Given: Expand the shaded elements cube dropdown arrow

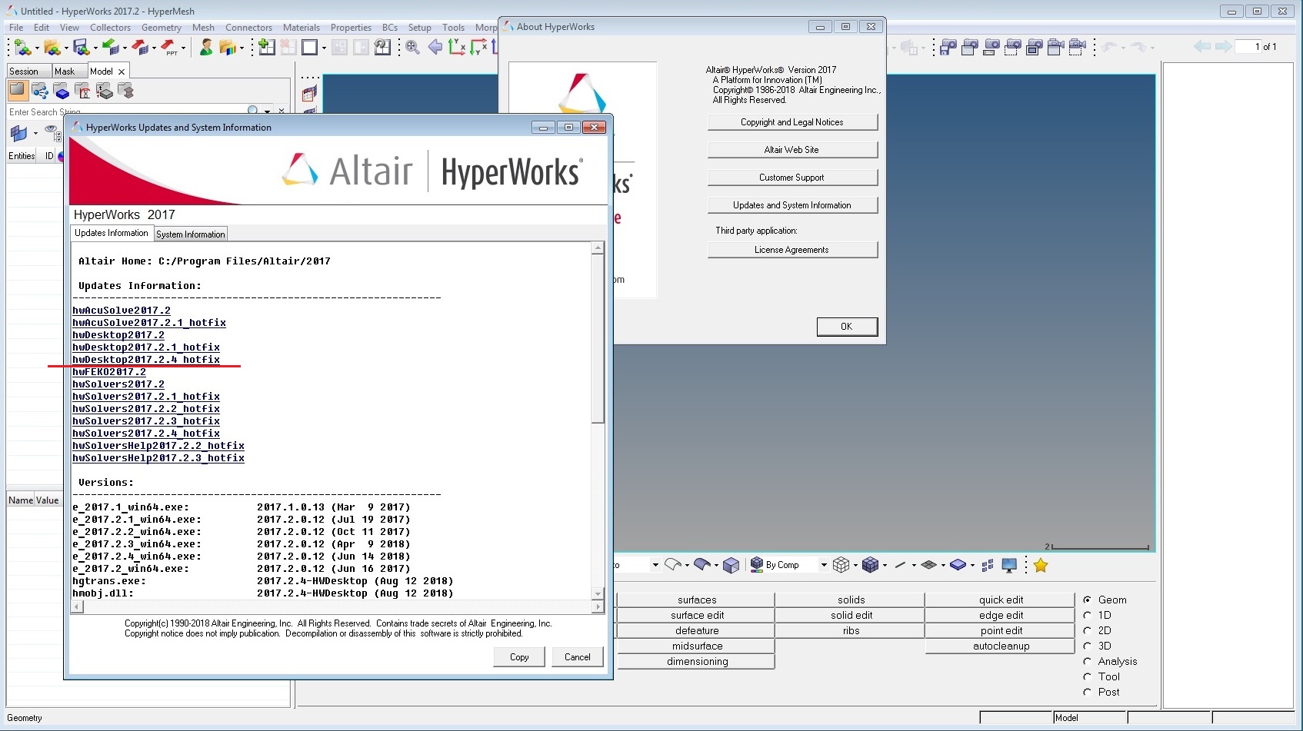Looking at the screenshot, I should pyautogui.click(x=885, y=565).
